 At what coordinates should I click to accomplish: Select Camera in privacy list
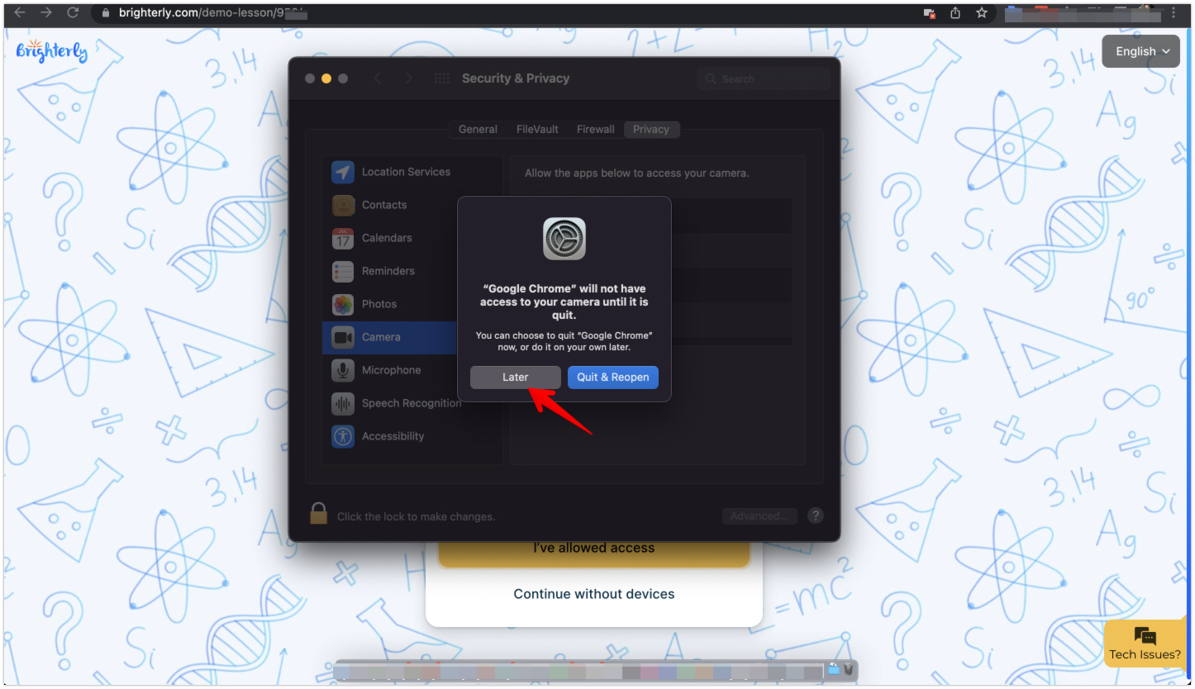[x=390, y=337]
